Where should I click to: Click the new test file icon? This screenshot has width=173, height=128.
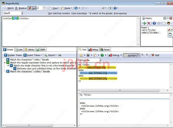(x=81, y=55)
